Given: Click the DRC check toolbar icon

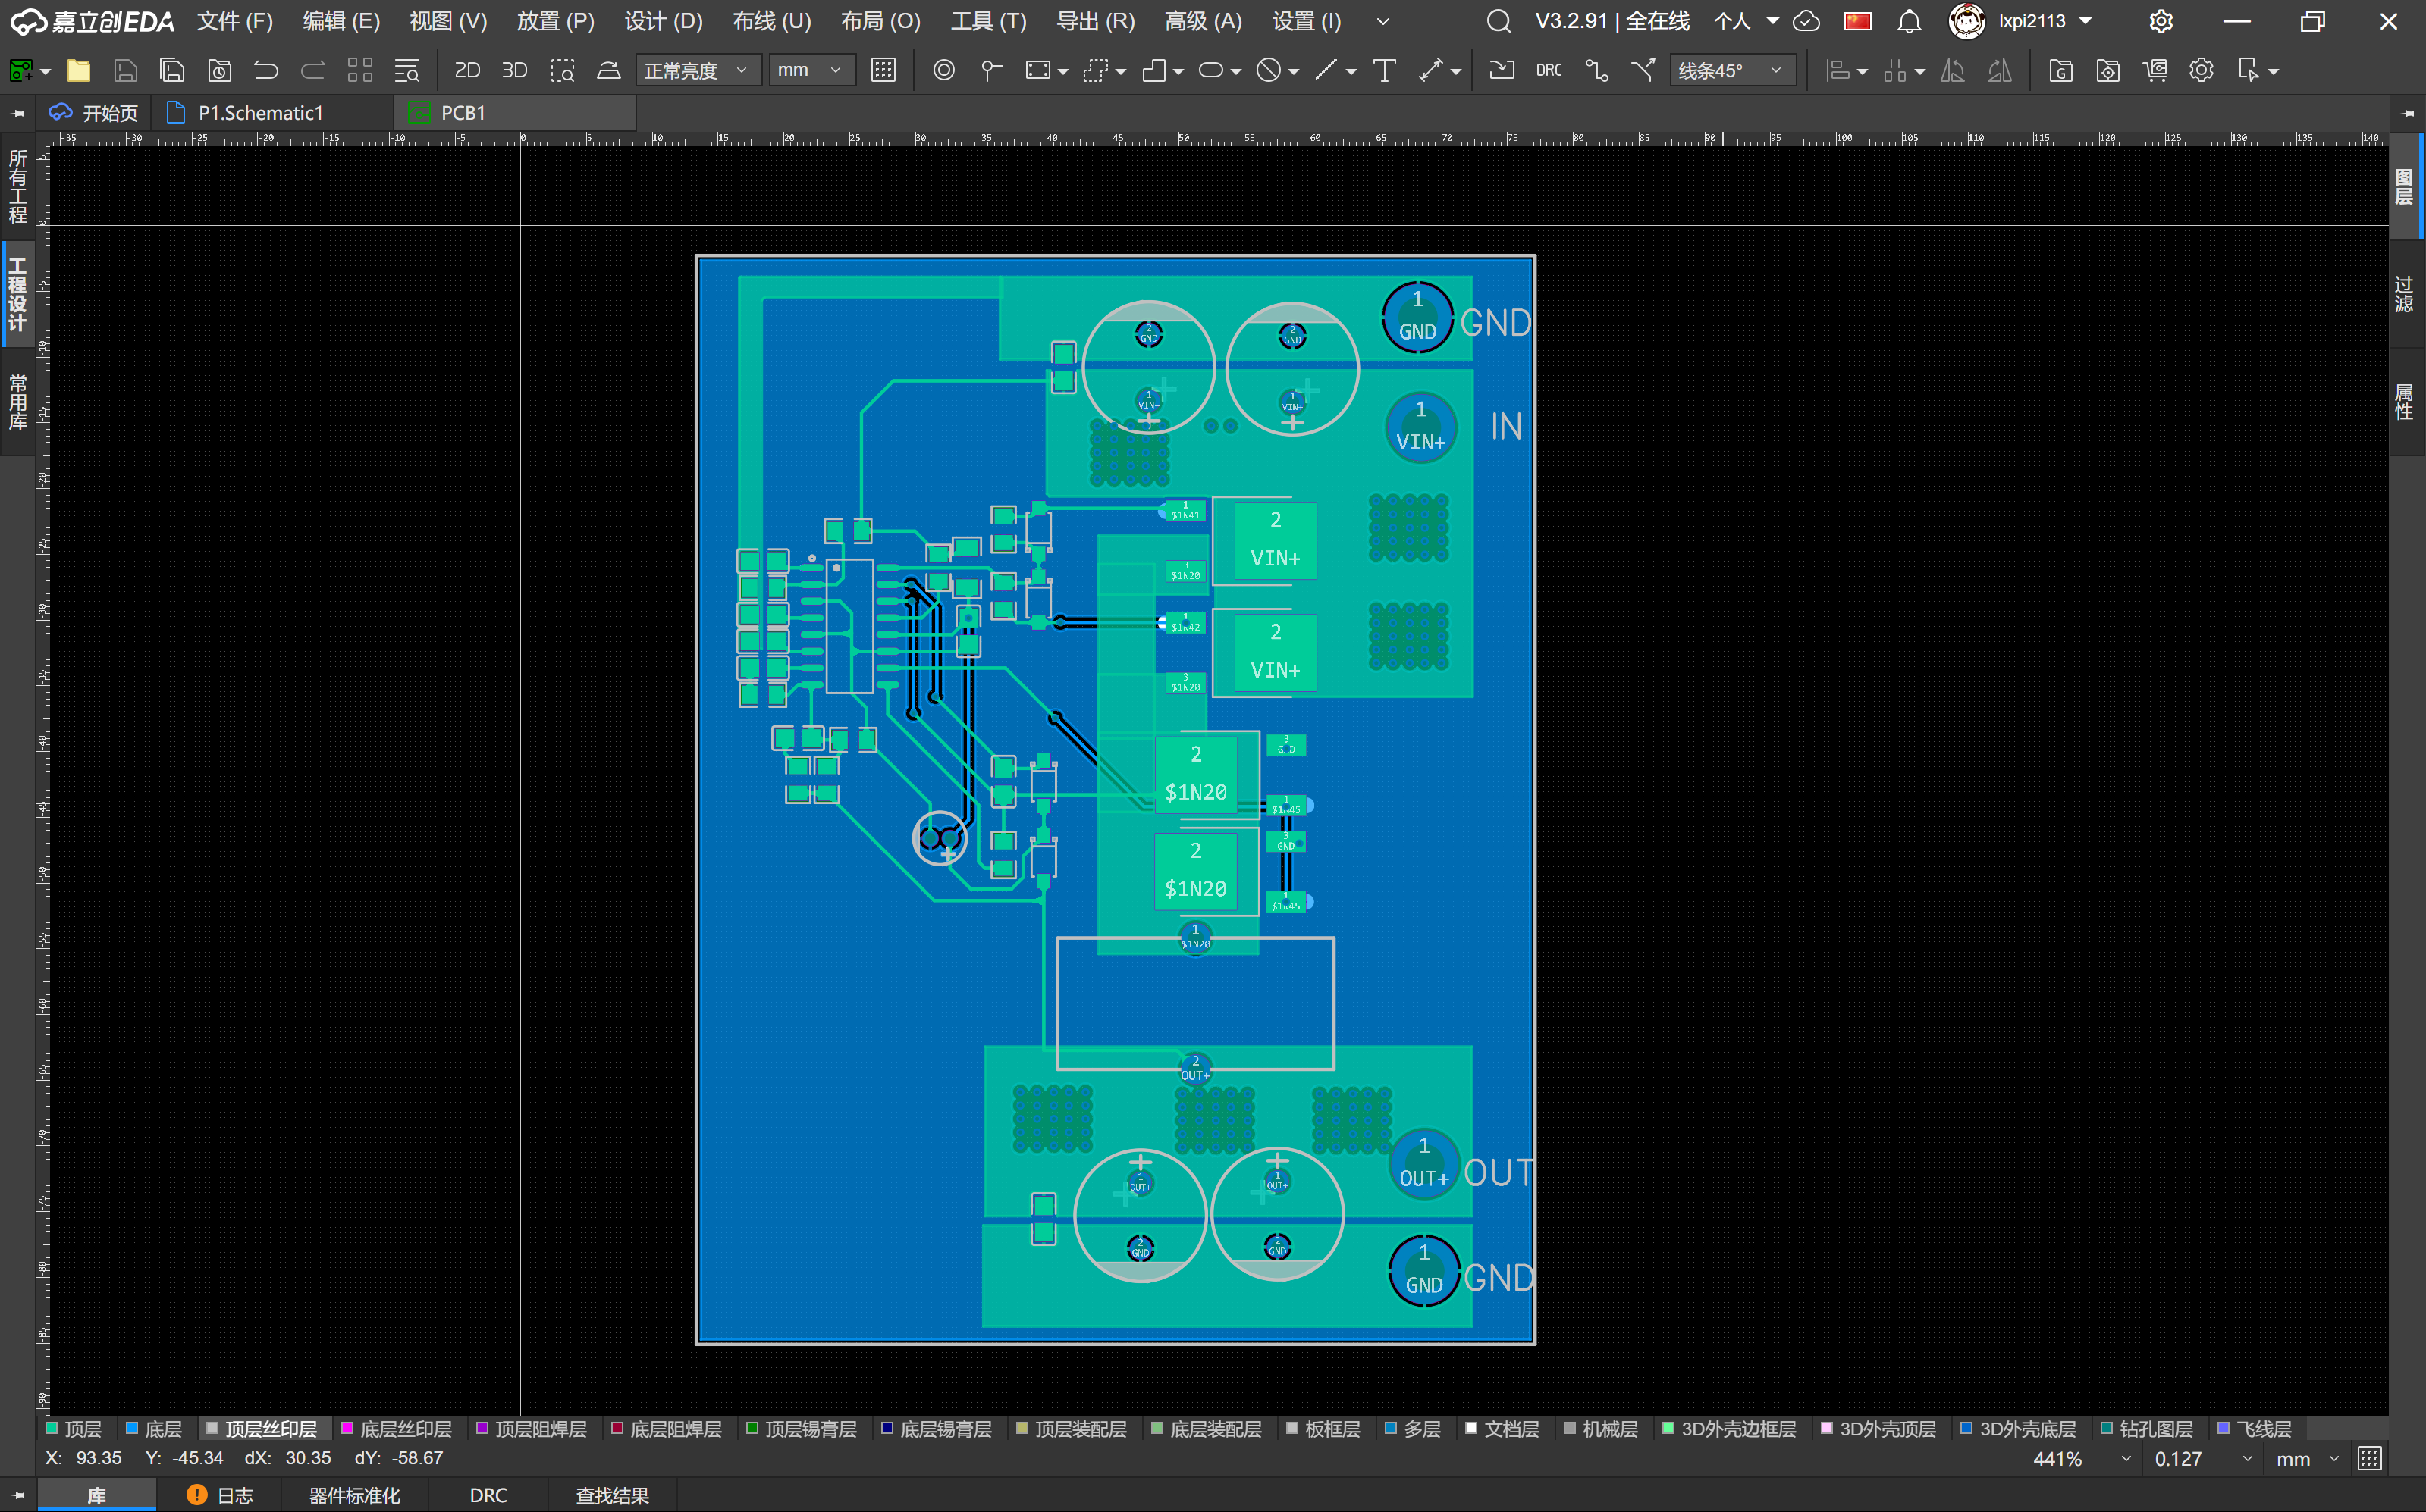Looking at the screenshot, I should 1548,70.
